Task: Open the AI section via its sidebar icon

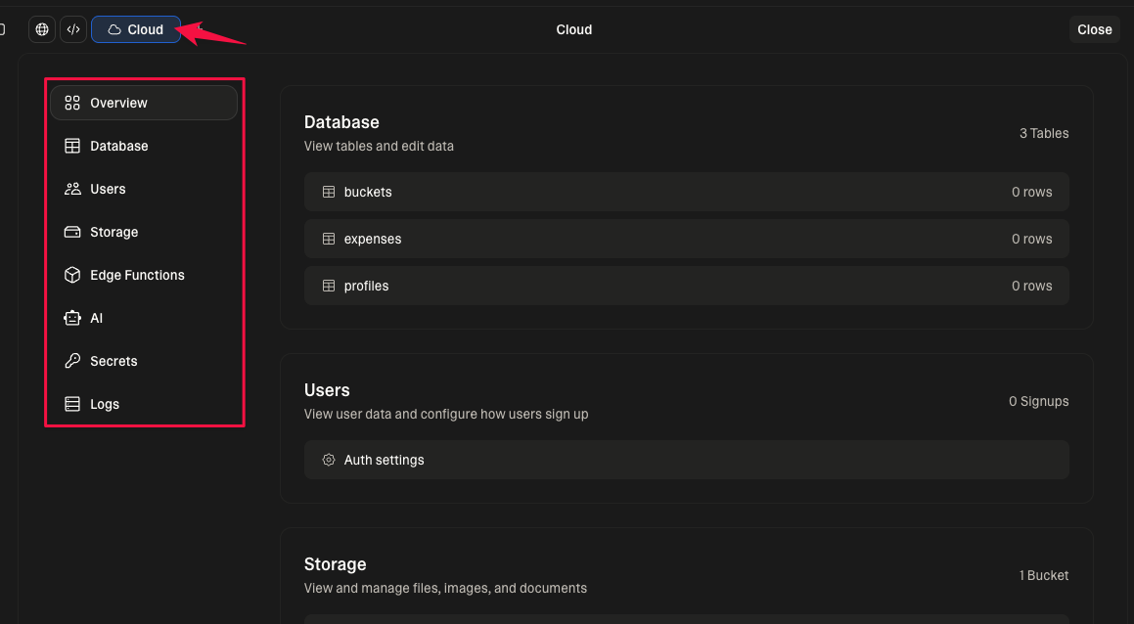Action: tap(71, 317)
